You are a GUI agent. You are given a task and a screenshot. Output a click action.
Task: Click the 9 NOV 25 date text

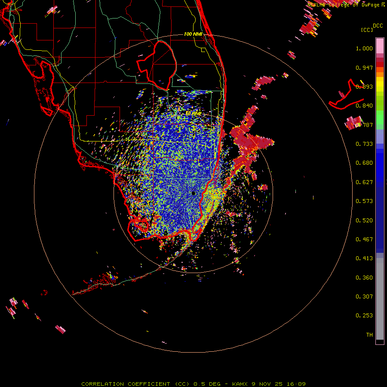(267, 384)
